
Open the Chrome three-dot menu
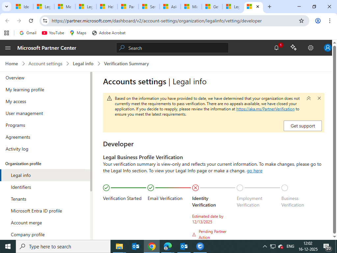(x=330, y=21)
